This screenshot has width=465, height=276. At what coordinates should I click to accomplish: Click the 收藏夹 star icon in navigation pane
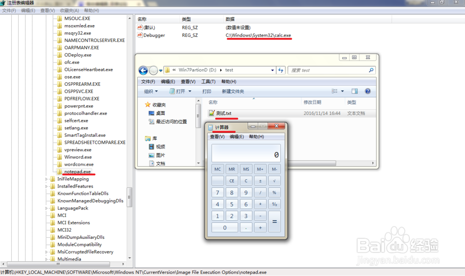(x=148, y=104)
